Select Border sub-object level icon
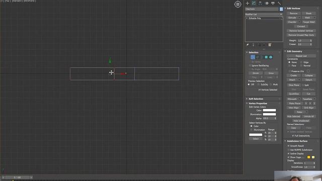This screenshot has height=181, width=322. [x=262, y=57]
